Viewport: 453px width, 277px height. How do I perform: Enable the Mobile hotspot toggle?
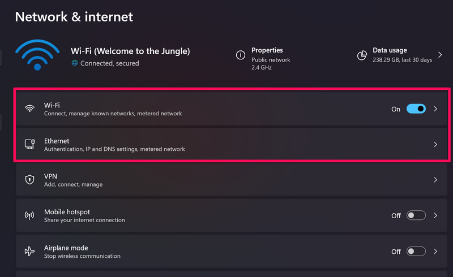tap(416, 215)
